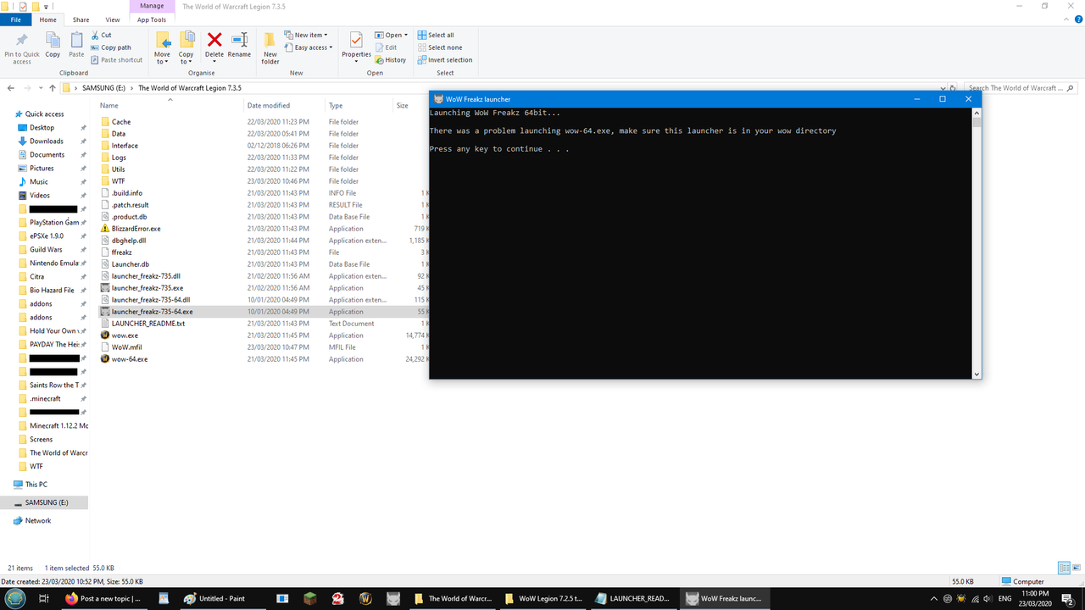Image resolution: width=1085 pixels, height=610 pixels.
Task: Open the Copy to dropdown
Action: pos(186,47)
